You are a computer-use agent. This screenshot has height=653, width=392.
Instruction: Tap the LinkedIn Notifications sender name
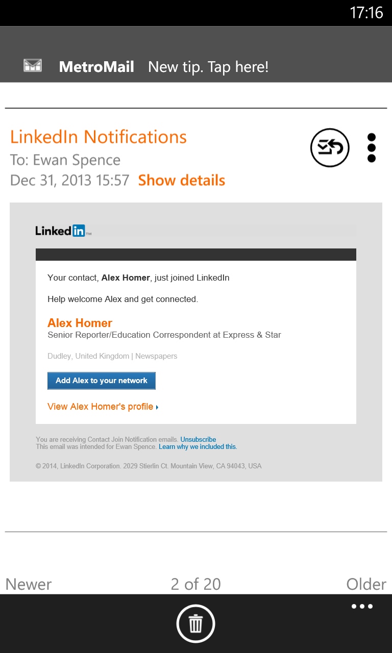(99, 137)
